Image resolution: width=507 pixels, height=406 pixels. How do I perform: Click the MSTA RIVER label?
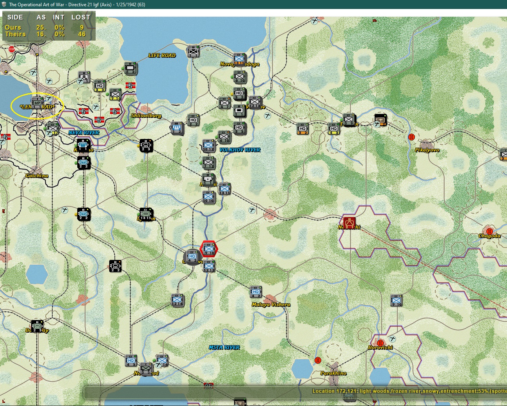[x=224, y=347]
